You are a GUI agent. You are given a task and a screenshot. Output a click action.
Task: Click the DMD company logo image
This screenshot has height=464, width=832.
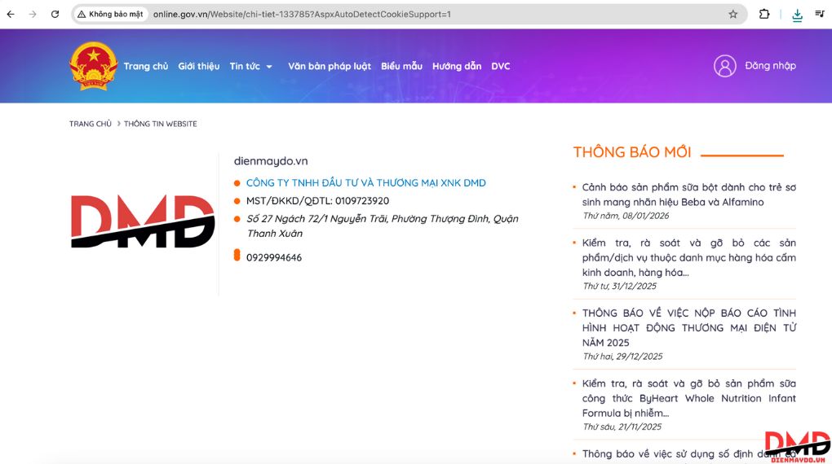143,221
